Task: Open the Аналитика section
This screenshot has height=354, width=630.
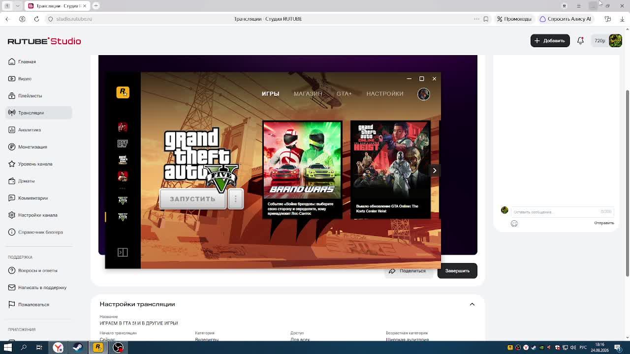Action: 38,130
